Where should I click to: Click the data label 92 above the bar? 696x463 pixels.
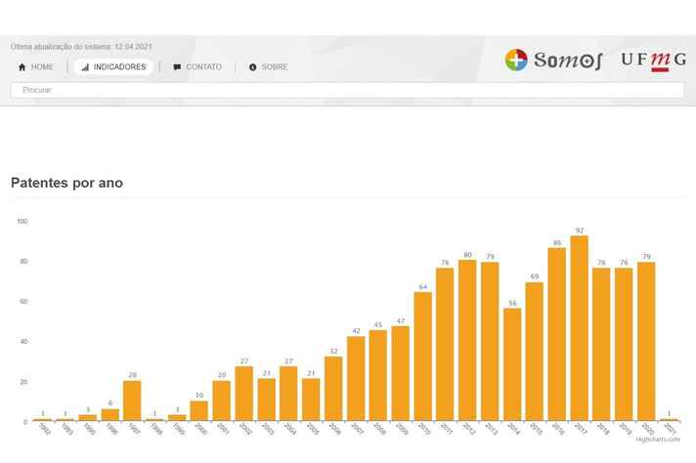[580, 231]
